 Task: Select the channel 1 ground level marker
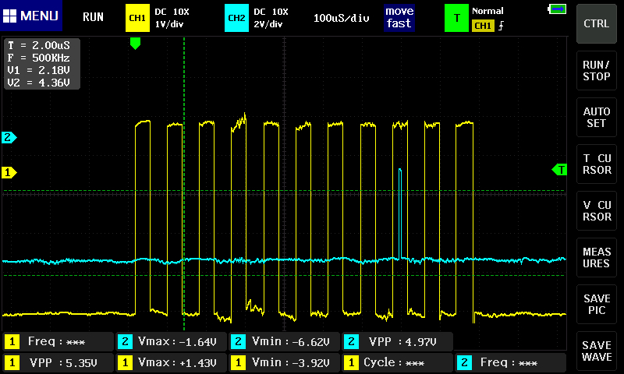tap(9, 172)
